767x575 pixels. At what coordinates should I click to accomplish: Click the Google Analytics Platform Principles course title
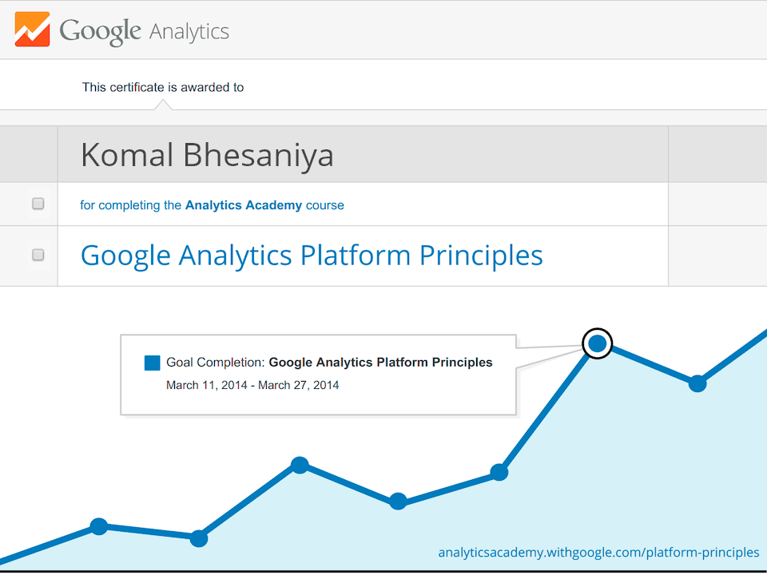[x=312, y=256]
